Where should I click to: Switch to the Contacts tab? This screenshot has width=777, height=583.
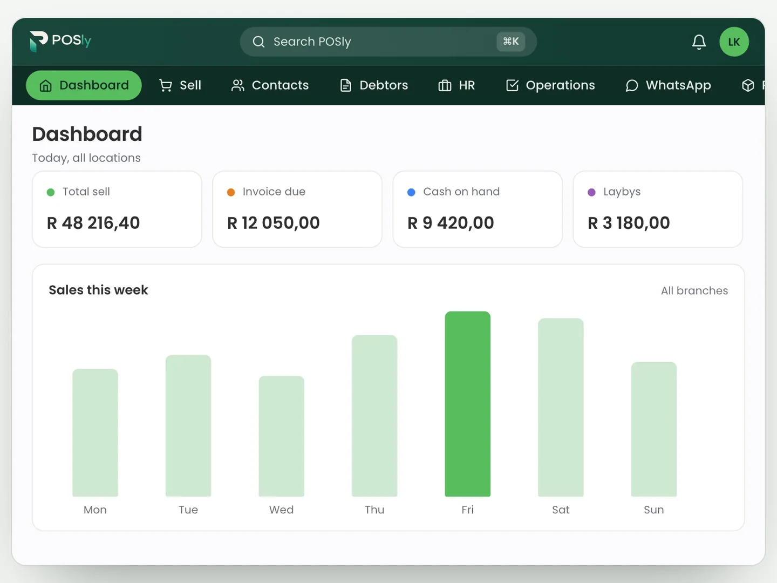pos(270,85)
